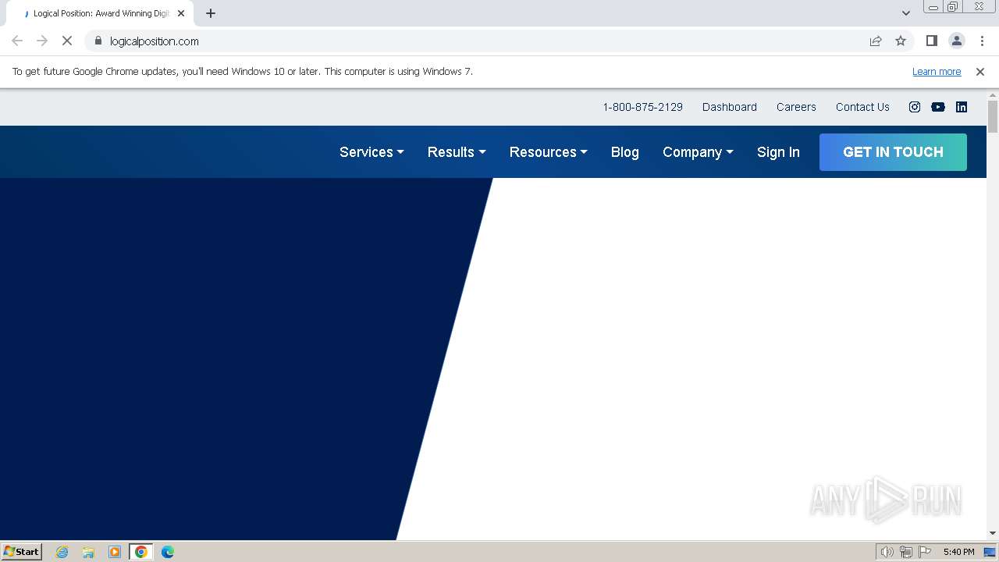Image resolution: width=999 pixels, height=562 pixels.
Task: Expand the Resources menu
Action: (x=548, y=152)
